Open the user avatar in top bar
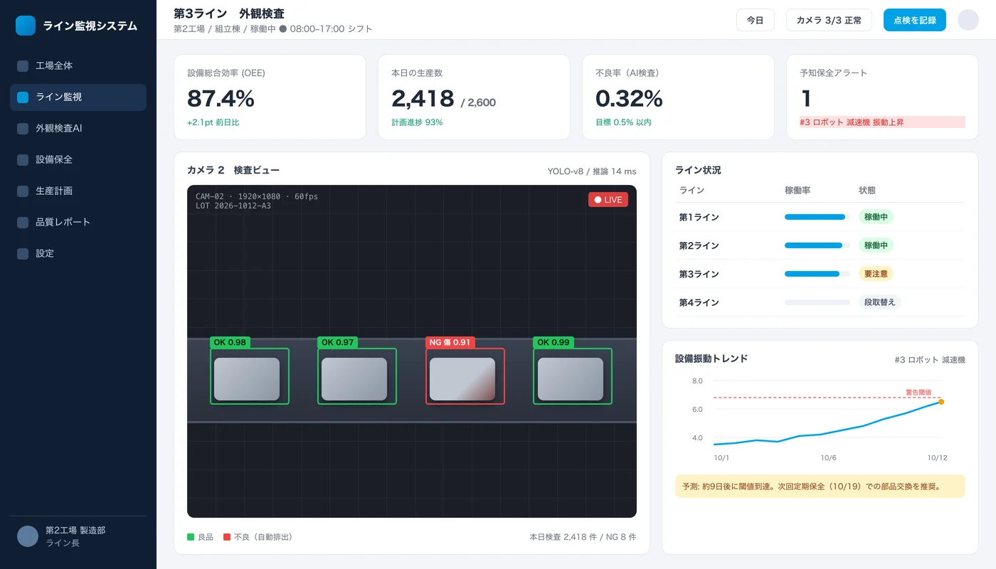The image size is (996, 569). click(x=968, y=20)
